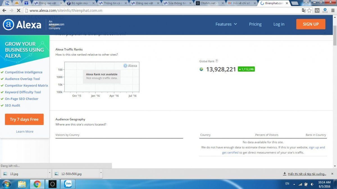Click the pinned Gmail-style first tab
Image resolution: width=337 pixels, height=189 pixels.
[7, 3]
